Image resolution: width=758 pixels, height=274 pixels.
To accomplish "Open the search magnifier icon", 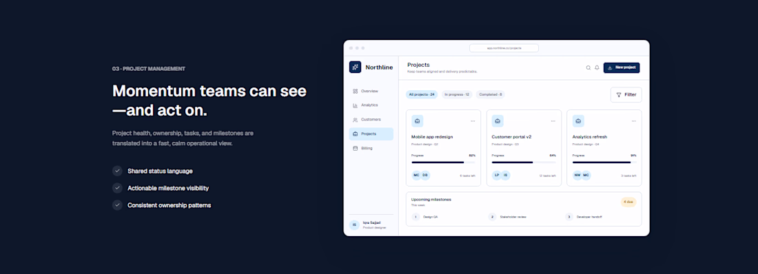I will (588, 67).
